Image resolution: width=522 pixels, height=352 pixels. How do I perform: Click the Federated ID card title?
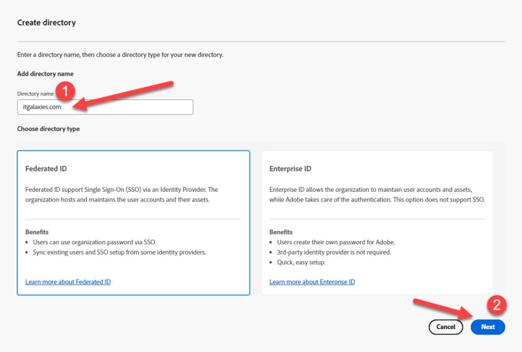pyautogui.click(x=46, y=169)
